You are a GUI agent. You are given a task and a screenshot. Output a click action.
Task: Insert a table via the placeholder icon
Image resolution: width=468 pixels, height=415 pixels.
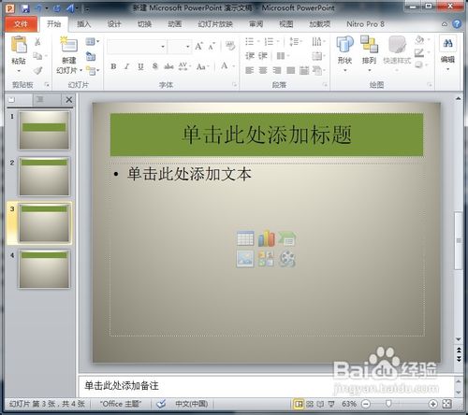click(245, 239)
